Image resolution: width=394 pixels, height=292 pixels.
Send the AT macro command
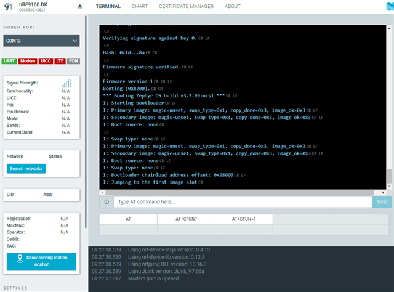(x=129, y=219)
